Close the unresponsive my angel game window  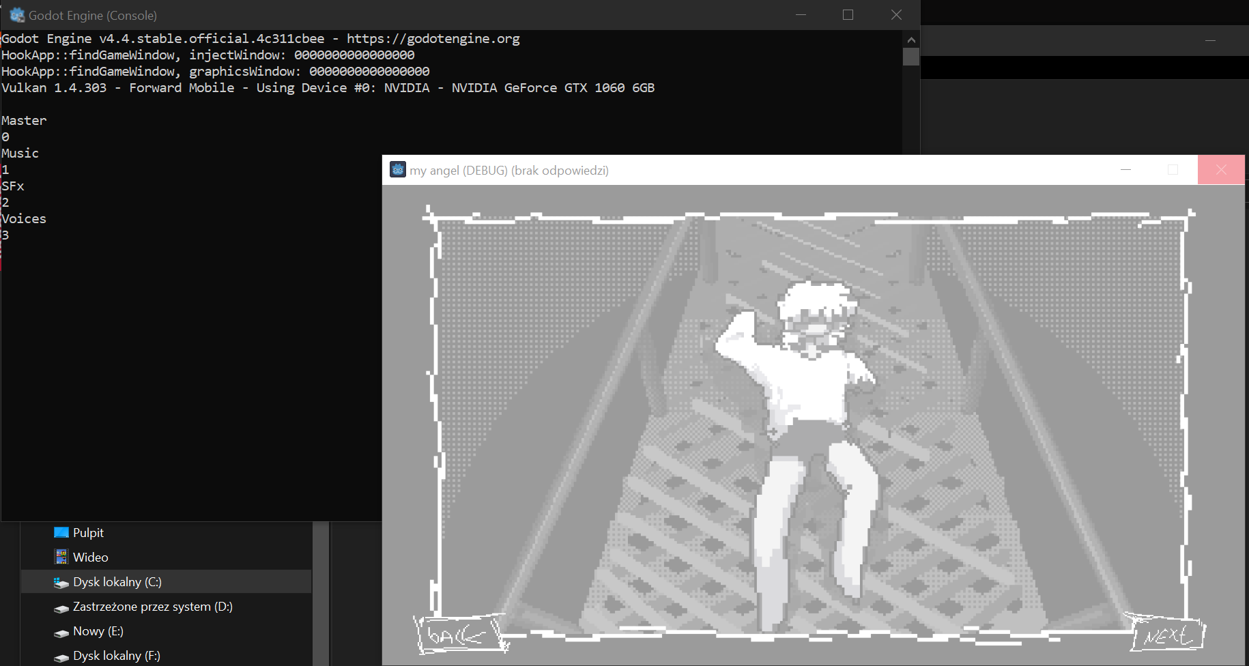coord(1221,170)
